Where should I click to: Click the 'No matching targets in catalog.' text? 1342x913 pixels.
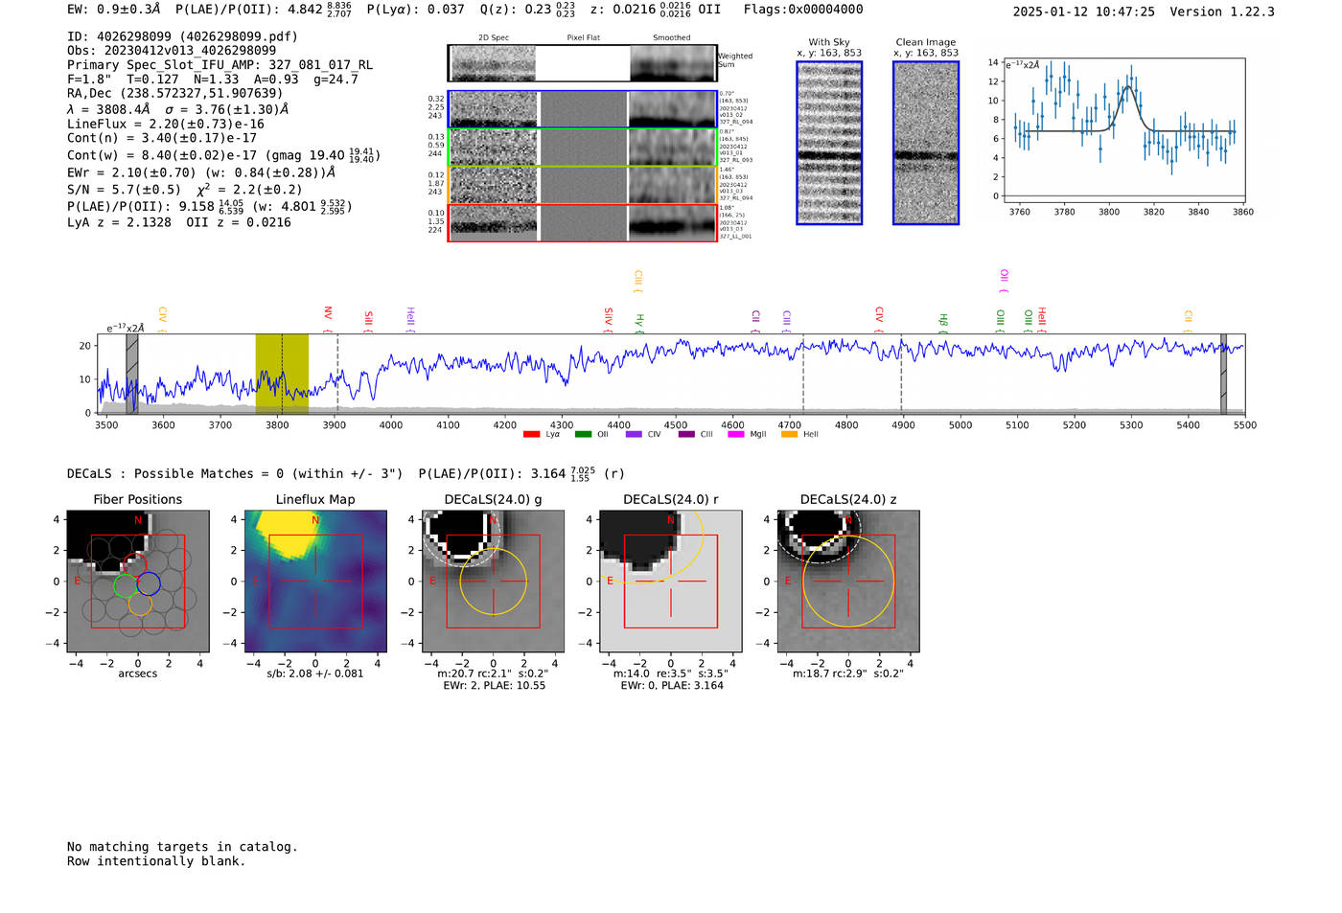(x=182, y=847)
